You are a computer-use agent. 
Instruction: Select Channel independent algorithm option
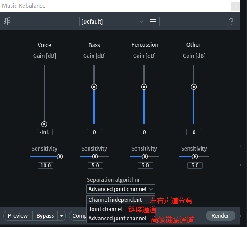(x=121, y=200)
